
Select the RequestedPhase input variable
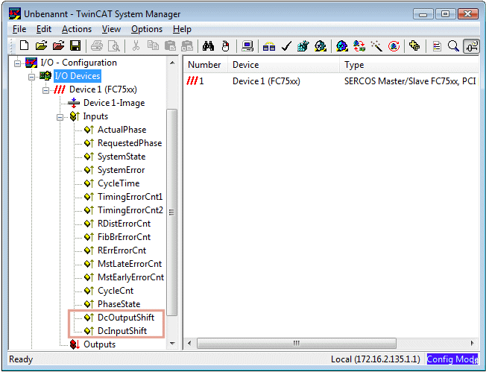(130, 143)
